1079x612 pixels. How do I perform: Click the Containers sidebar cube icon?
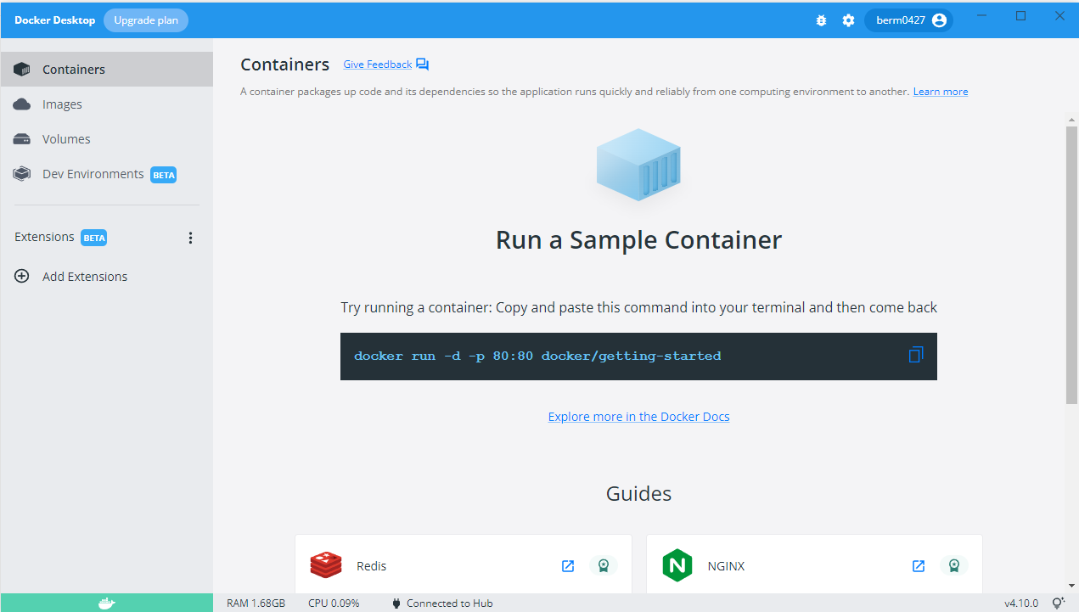click(x=22, y=70)
